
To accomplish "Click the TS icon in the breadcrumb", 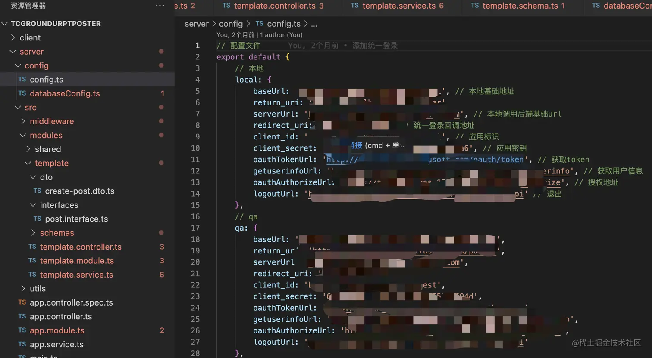I will [259, 24].
